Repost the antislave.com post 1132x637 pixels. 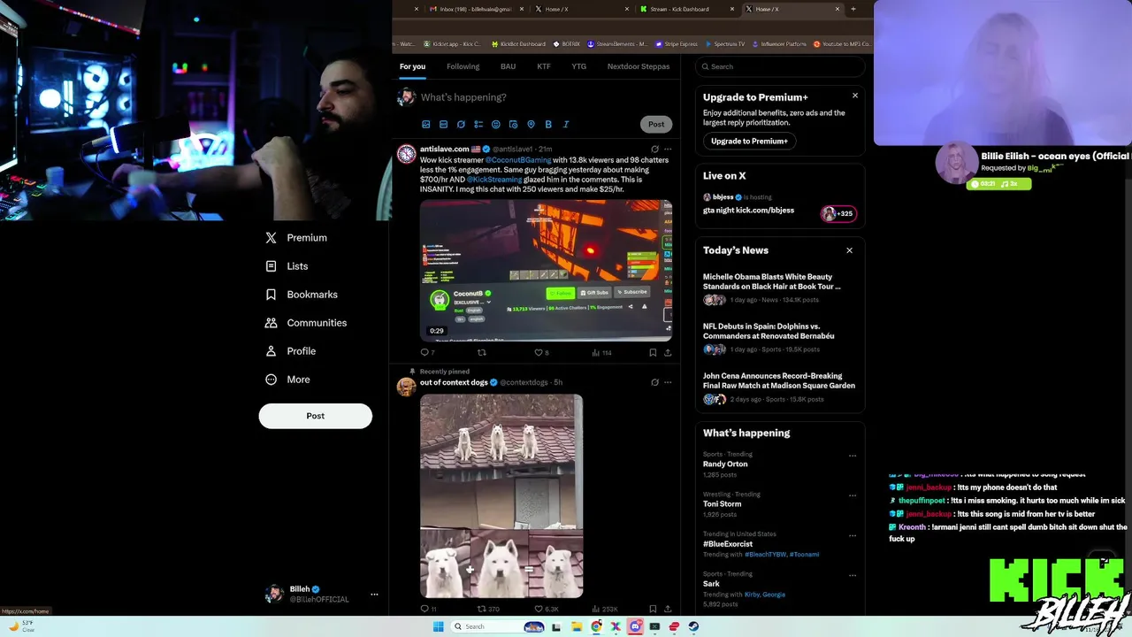[482, 352]
